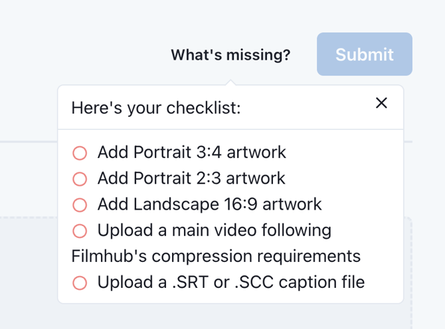Click "Filmhub's compression requirements" text
The width and height of the screenshot is (445, 329).
coord(216,256)
